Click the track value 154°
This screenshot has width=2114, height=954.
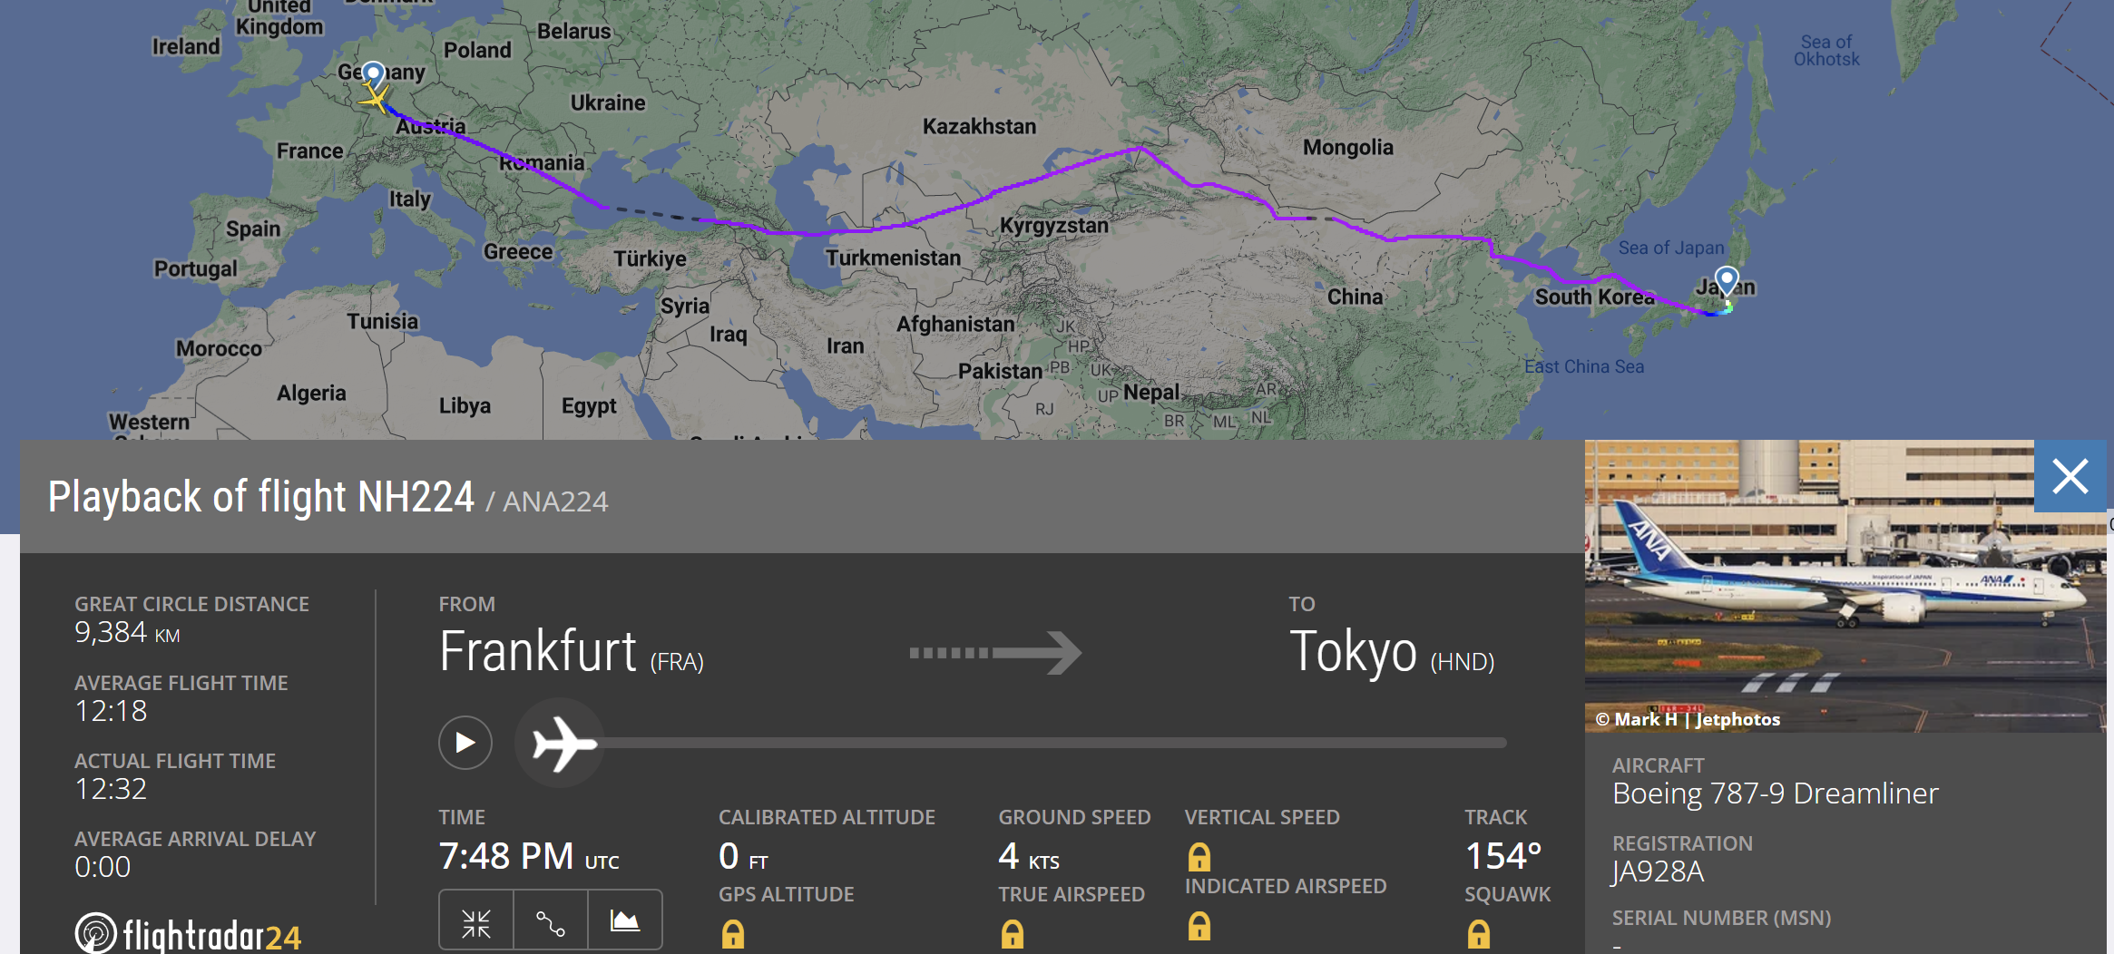pos(1503,856)
